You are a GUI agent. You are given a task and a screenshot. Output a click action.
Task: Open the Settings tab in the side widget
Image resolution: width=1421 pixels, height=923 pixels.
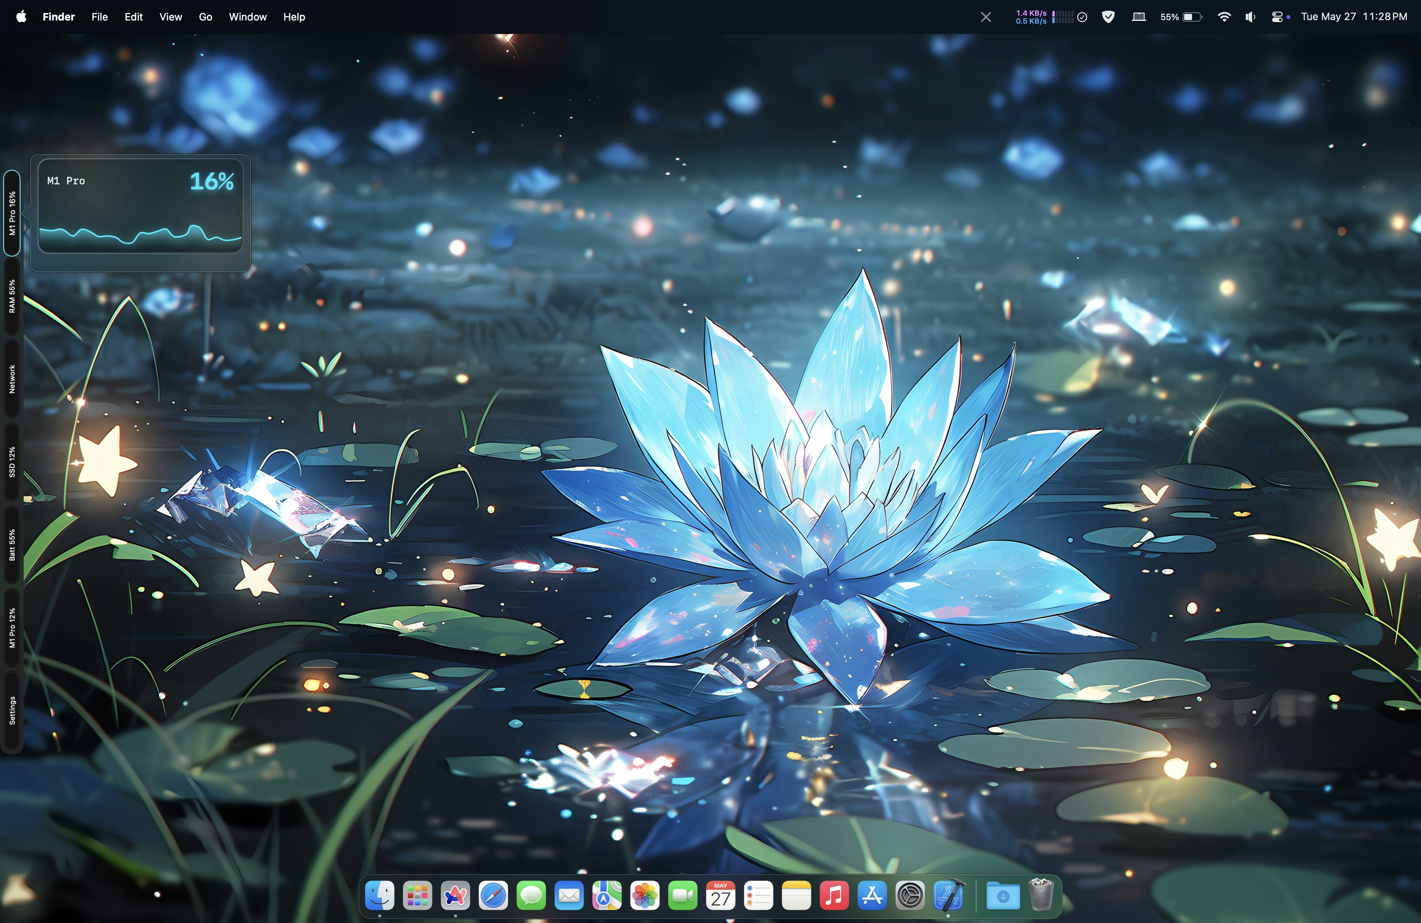click(x=12, y=711)
